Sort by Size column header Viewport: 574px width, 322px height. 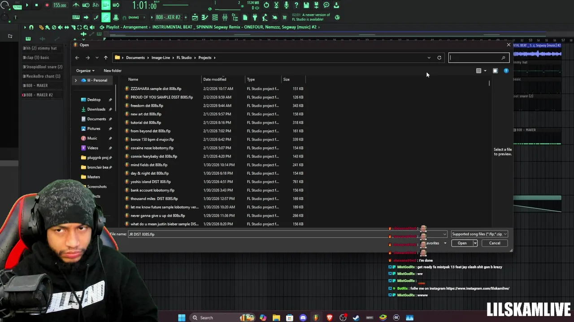(286, 80)
